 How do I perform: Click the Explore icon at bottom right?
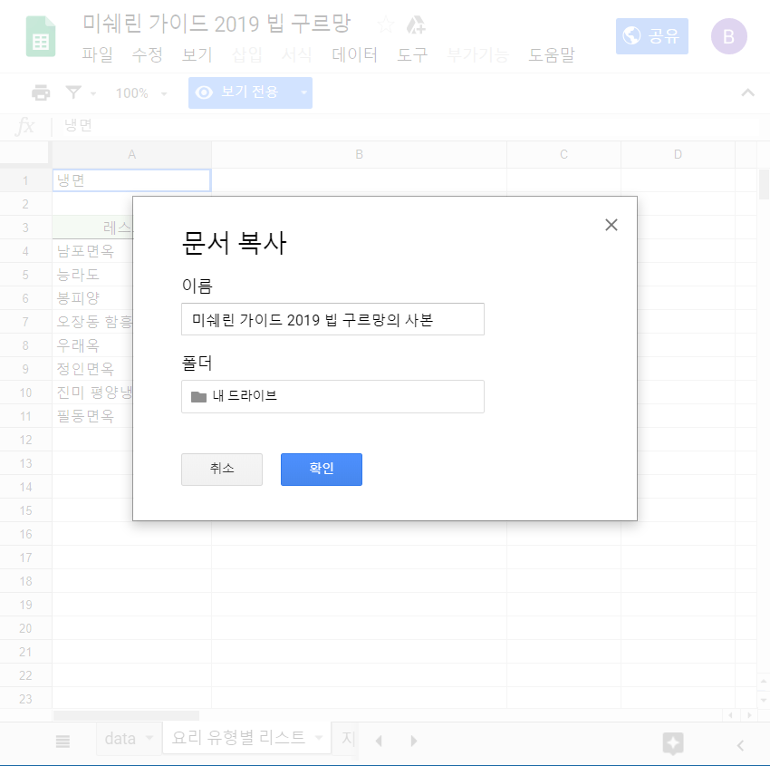point(672,743)
